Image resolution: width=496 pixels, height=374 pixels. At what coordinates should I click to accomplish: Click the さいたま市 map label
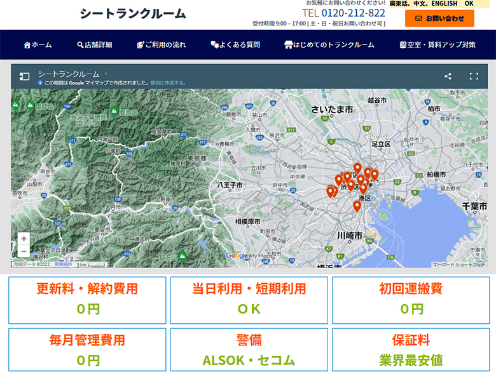tap(332, 109)
